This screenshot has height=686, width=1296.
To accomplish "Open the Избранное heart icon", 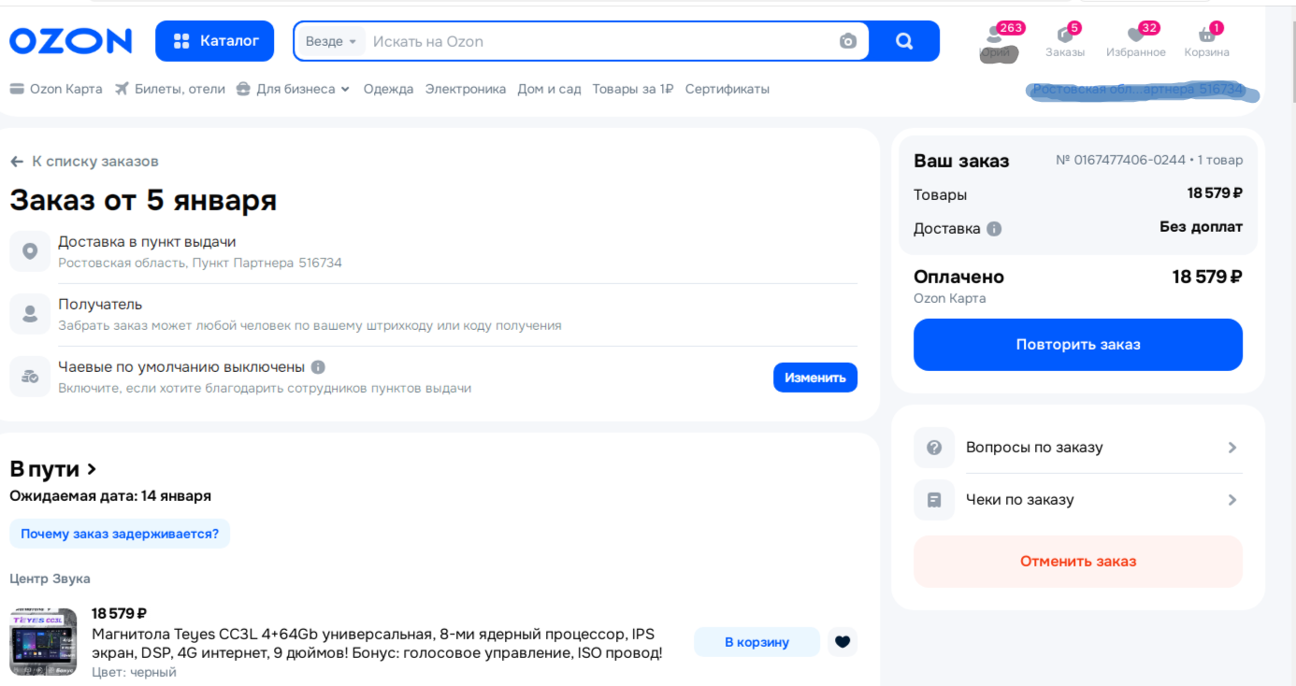I will 1136,42.
